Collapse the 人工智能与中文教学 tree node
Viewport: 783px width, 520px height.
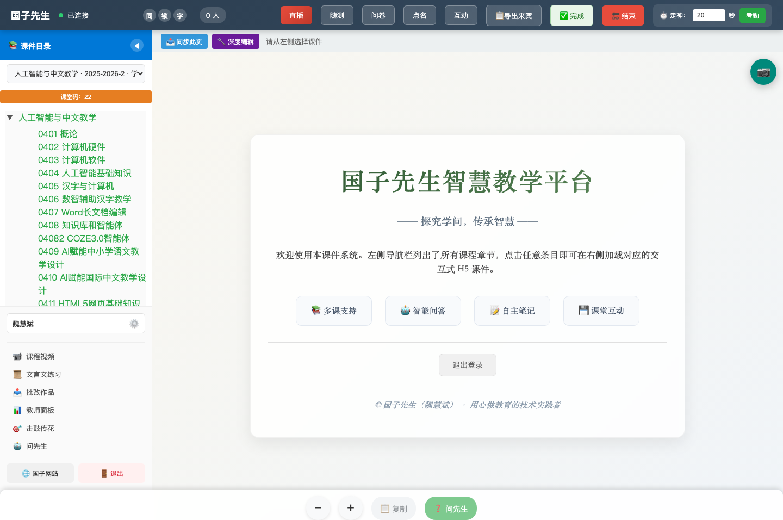(10, 117)
